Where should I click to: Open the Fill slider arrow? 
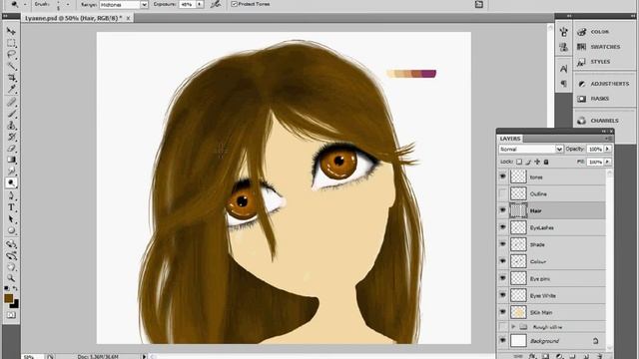coord(608,162)
